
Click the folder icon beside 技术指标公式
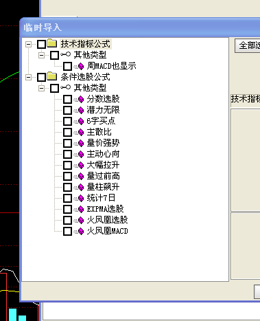[x=52, y=43]
